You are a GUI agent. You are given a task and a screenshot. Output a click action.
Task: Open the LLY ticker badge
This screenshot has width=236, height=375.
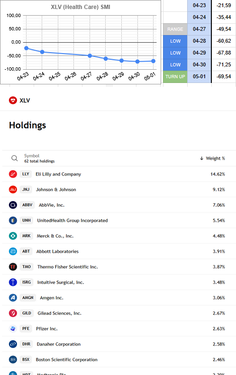(26, 174)
